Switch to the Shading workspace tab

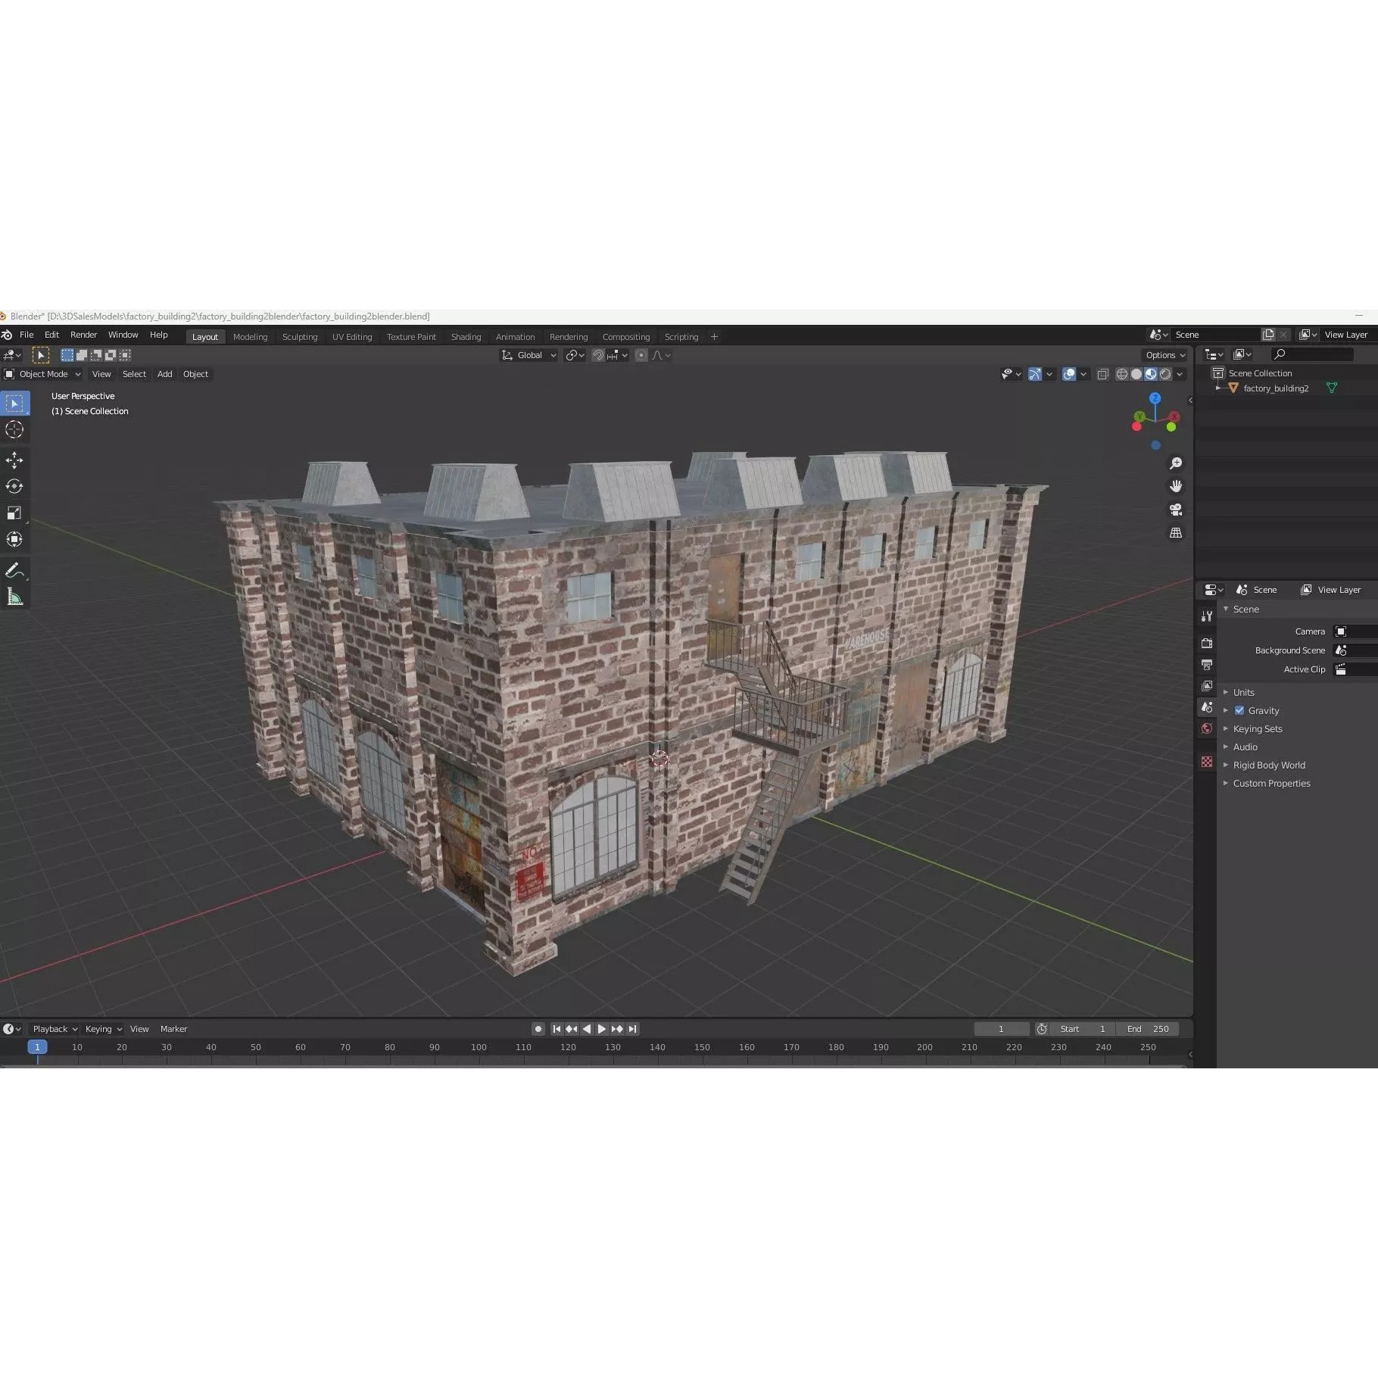pos(466,336)
